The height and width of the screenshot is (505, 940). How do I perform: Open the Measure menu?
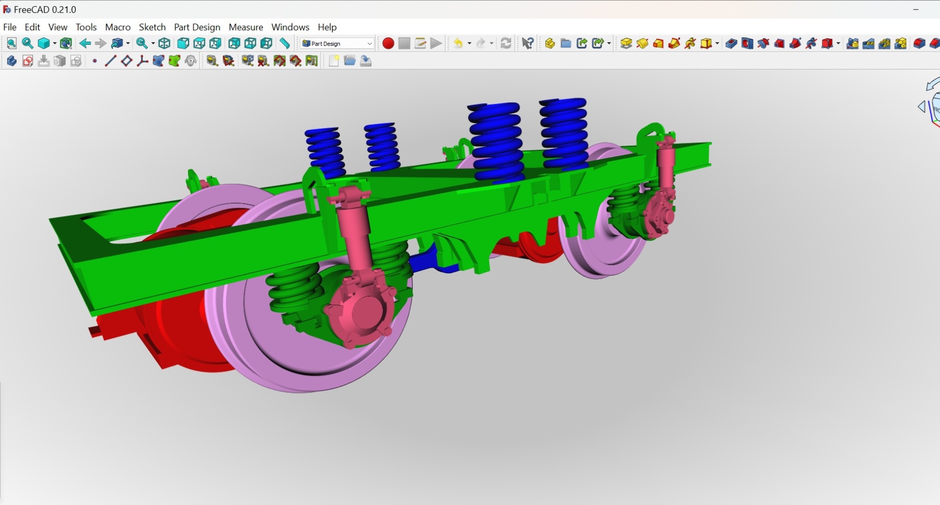246,27
